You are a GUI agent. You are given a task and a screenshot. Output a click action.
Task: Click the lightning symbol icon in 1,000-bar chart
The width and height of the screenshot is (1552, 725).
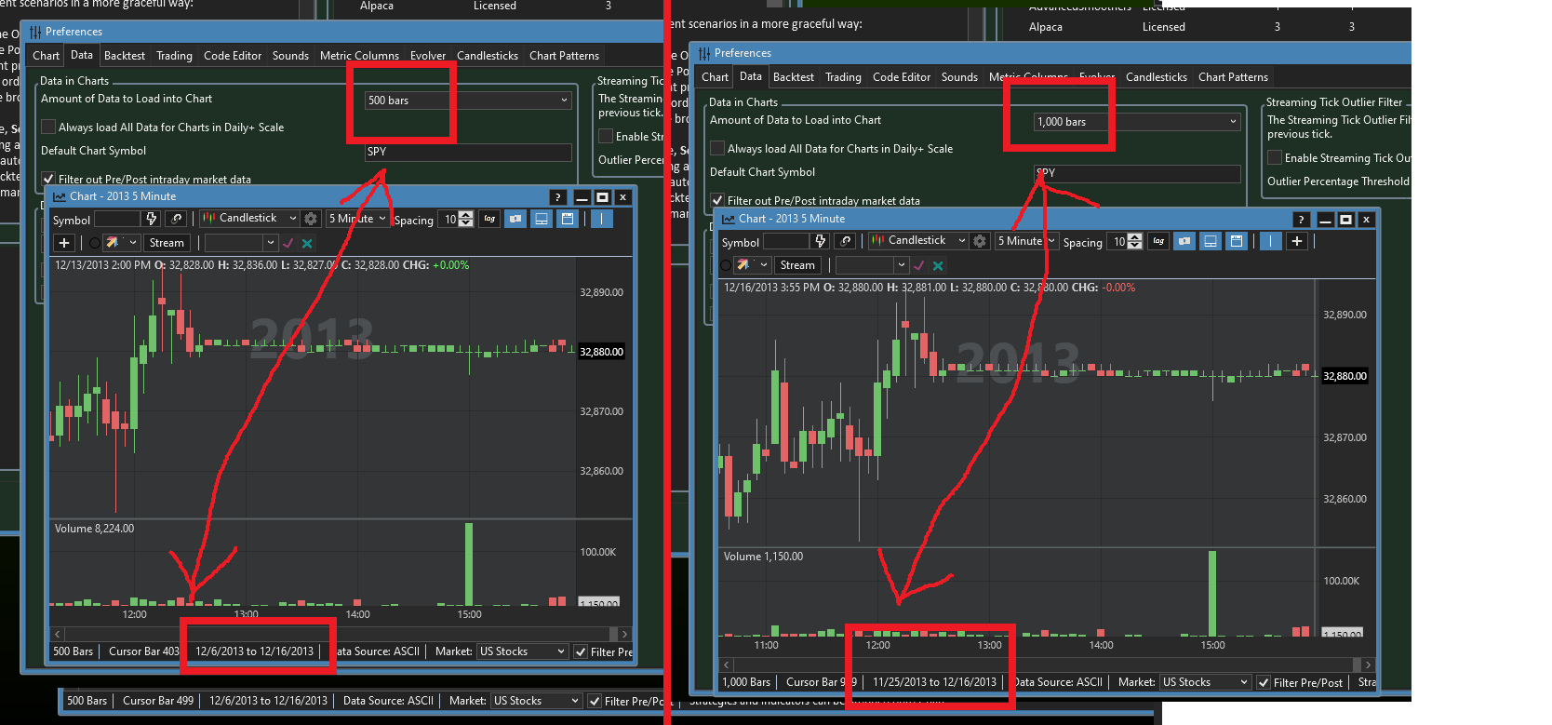click(x=820, y=241)
